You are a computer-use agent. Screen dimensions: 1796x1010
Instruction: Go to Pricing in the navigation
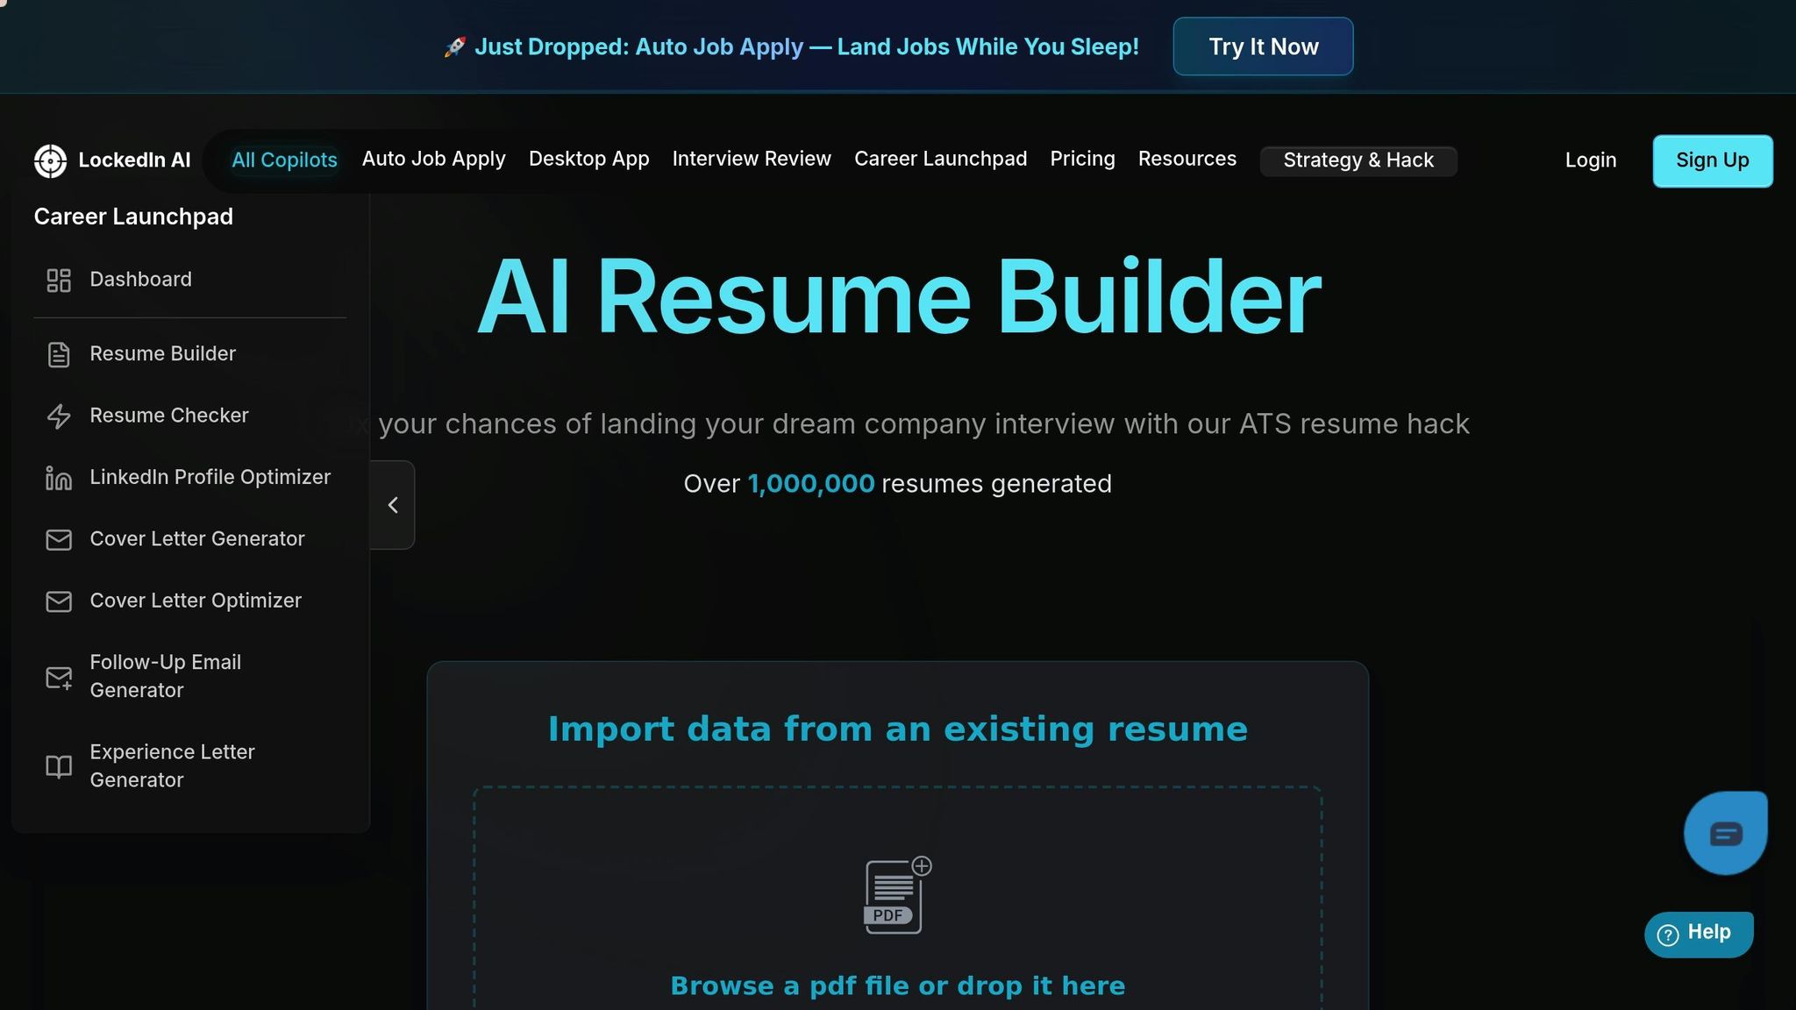pyautogui.click(x=1082, y=159)
